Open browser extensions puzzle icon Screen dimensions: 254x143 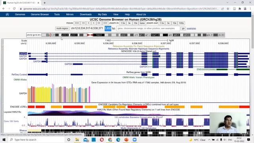[240, 9]
